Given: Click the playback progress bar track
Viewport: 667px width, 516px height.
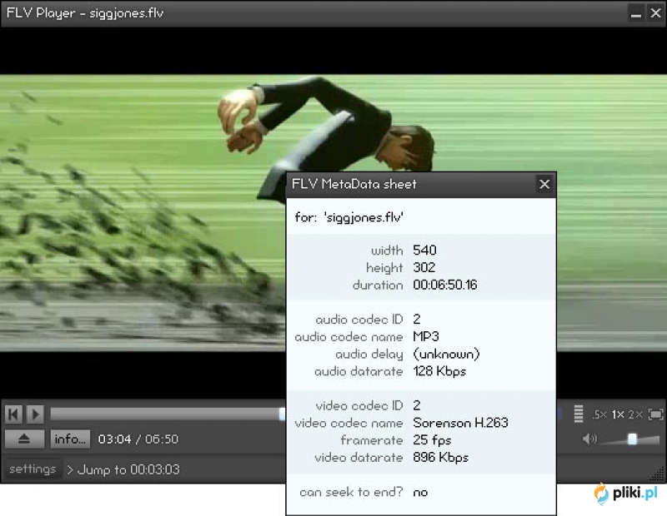Looking at the screenshot, I should [x=168, y=414].
